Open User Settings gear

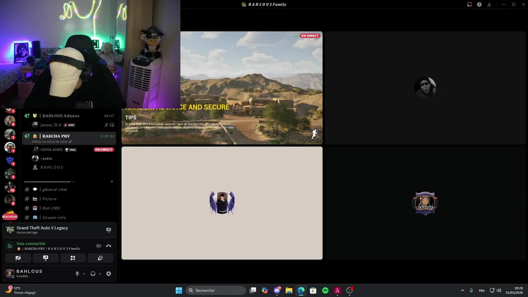coord(108,273)
